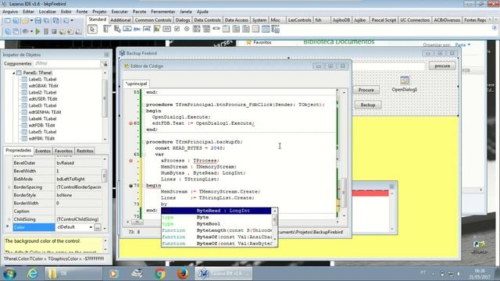Open the Executar menu
Screen dimensions: 500x281
click(x=120, y=12)
